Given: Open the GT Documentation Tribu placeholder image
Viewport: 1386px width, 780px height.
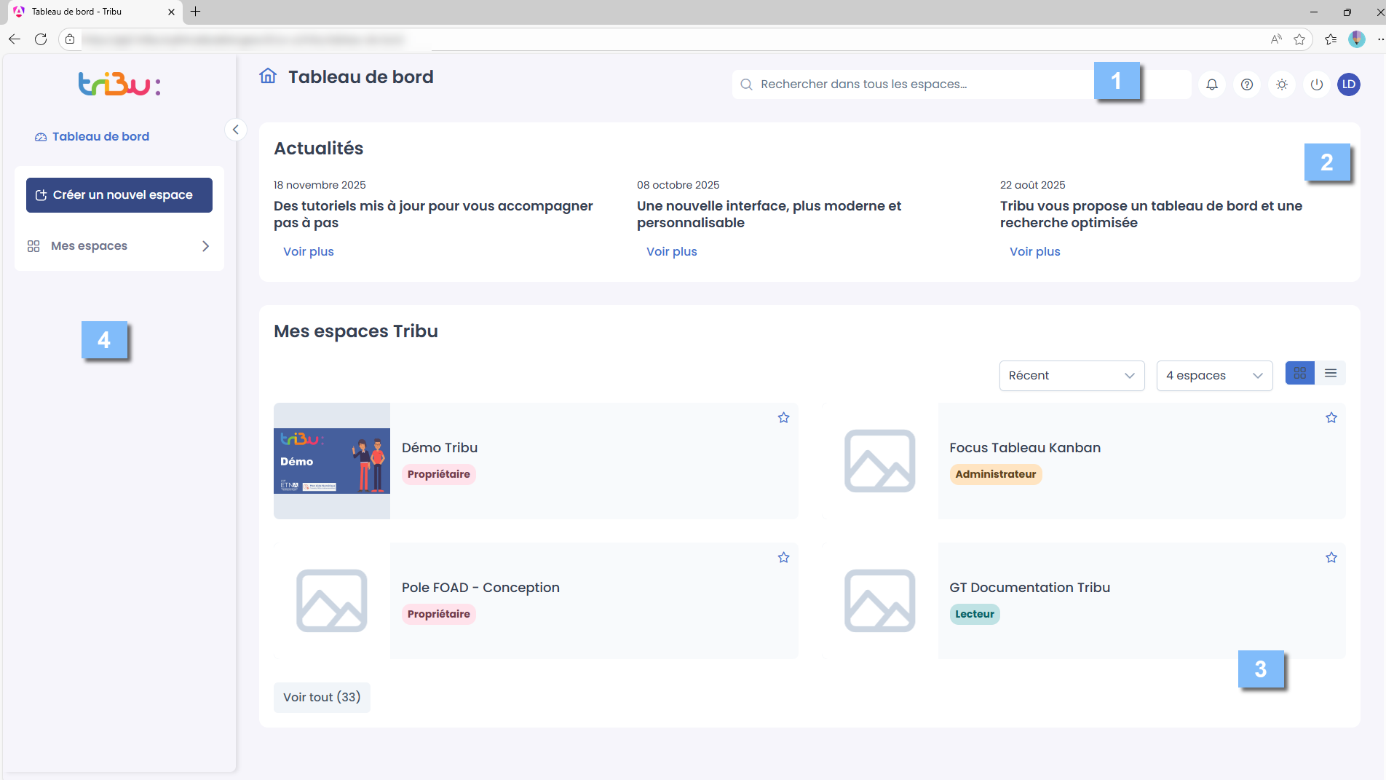Looking at the screenshot, I should coord(879,601).
